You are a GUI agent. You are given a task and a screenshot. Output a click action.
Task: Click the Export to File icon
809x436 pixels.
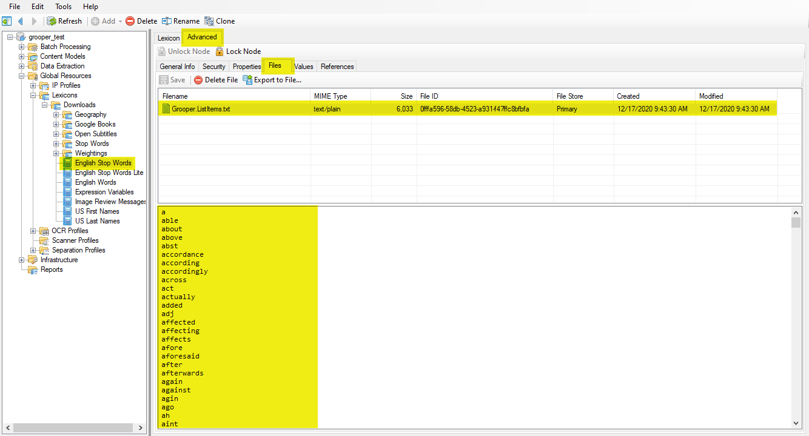click(x=247, y=80)
